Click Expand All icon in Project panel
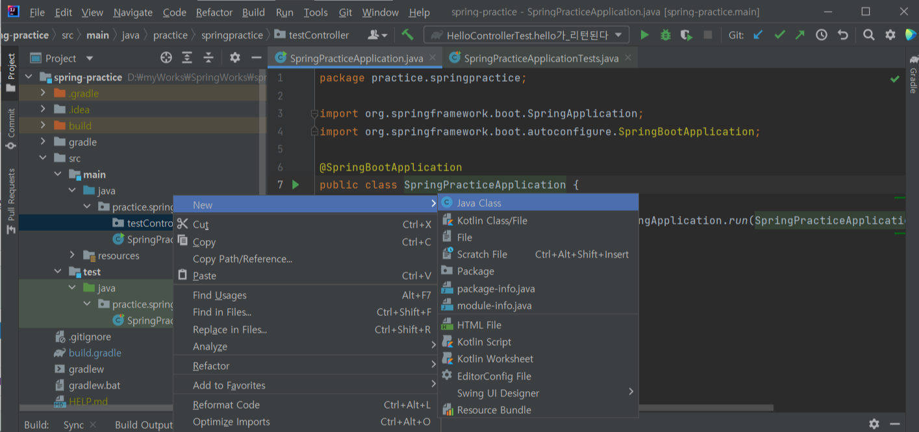Image resolution: width=919 pixels, height=432 pixels. (187, 58)
